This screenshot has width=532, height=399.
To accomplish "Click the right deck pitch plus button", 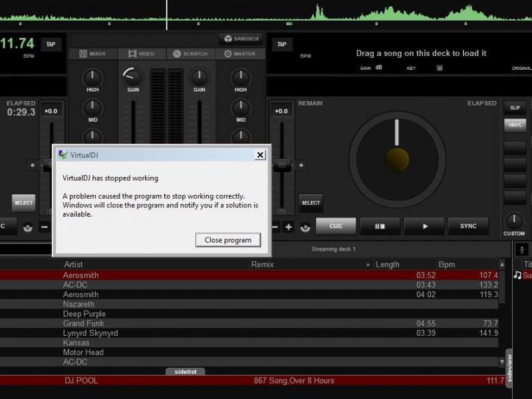I will (x=289, y=227).
